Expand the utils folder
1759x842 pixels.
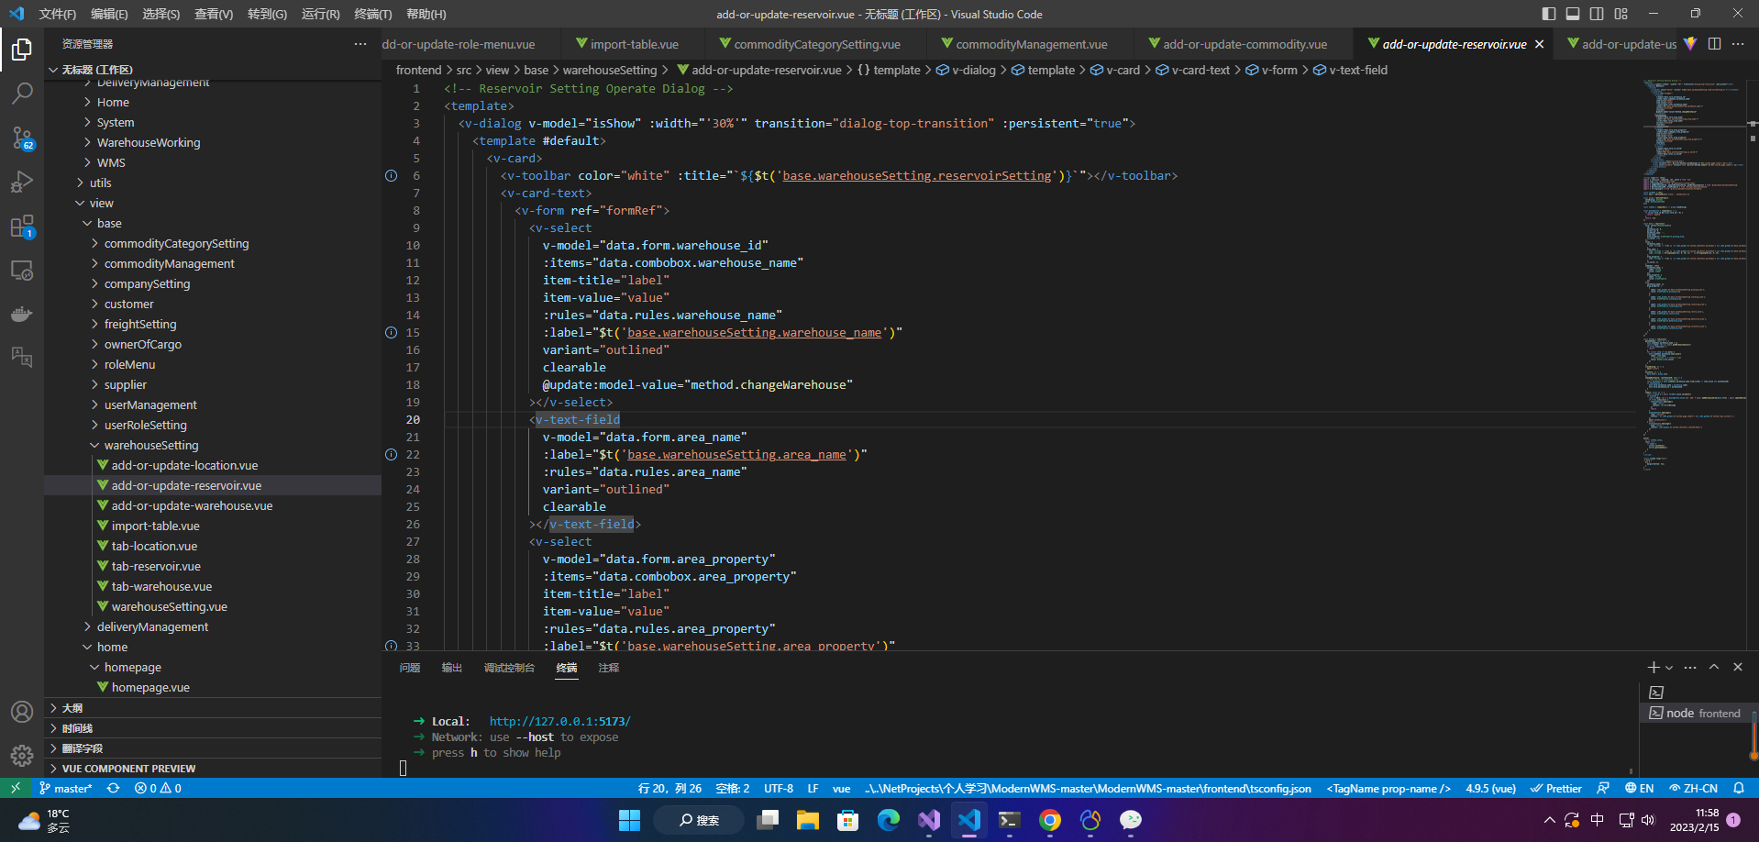pos(100,183)
